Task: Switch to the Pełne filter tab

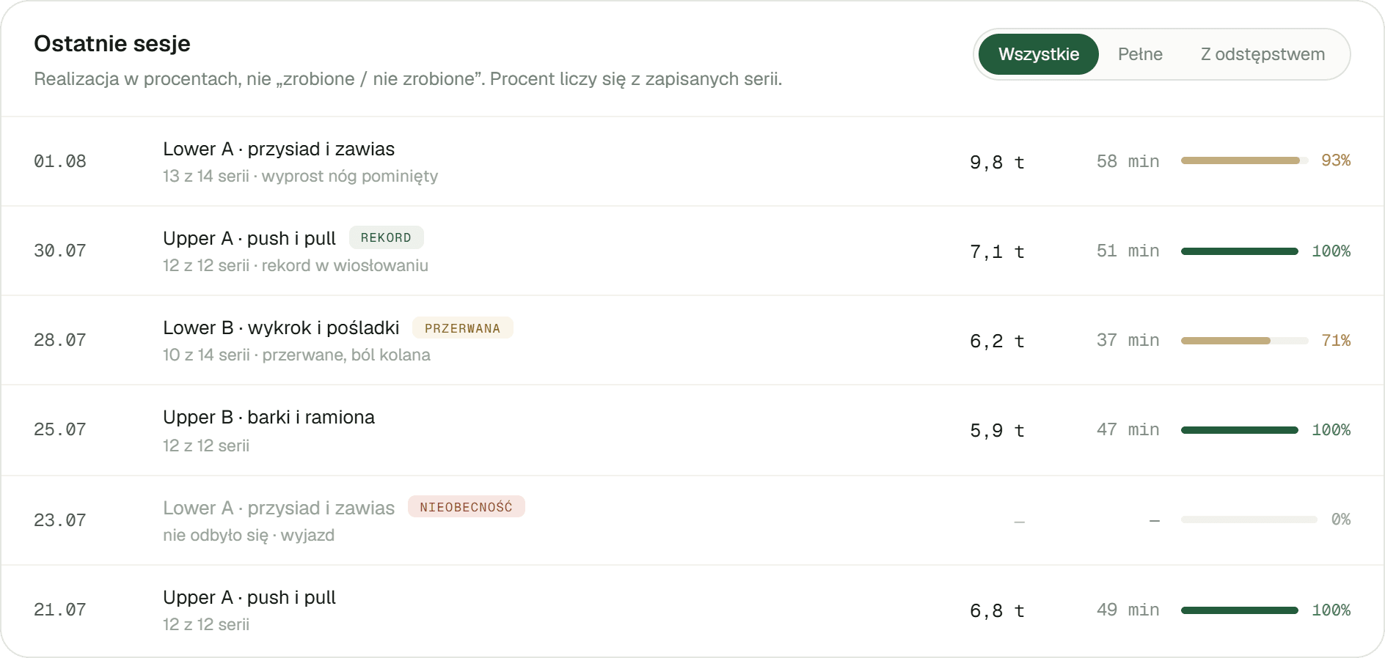Action: point(1140,54)
